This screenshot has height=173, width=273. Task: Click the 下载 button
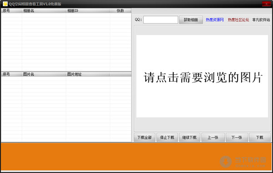[x=260, y=137]
